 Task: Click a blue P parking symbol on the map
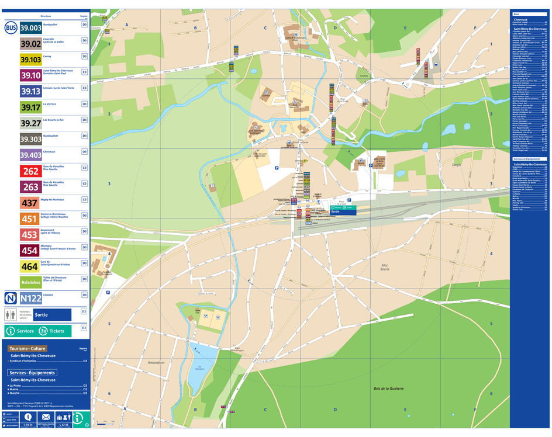click(x=277, y=169)
